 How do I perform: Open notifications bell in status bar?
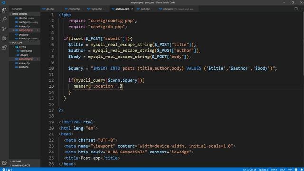click(x=302, y=170)
